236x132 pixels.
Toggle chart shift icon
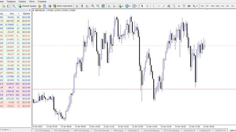coord(114,6)
